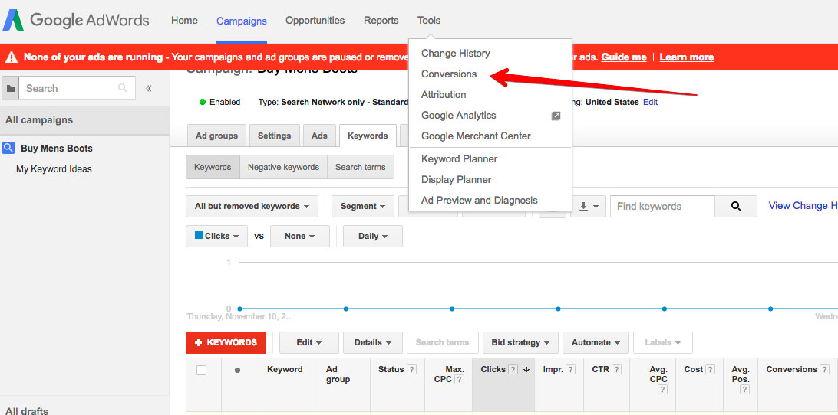The width and height of the screenshot is (838, 415).
Task: Sort by the Clicks column header
Action: point(493,369)
